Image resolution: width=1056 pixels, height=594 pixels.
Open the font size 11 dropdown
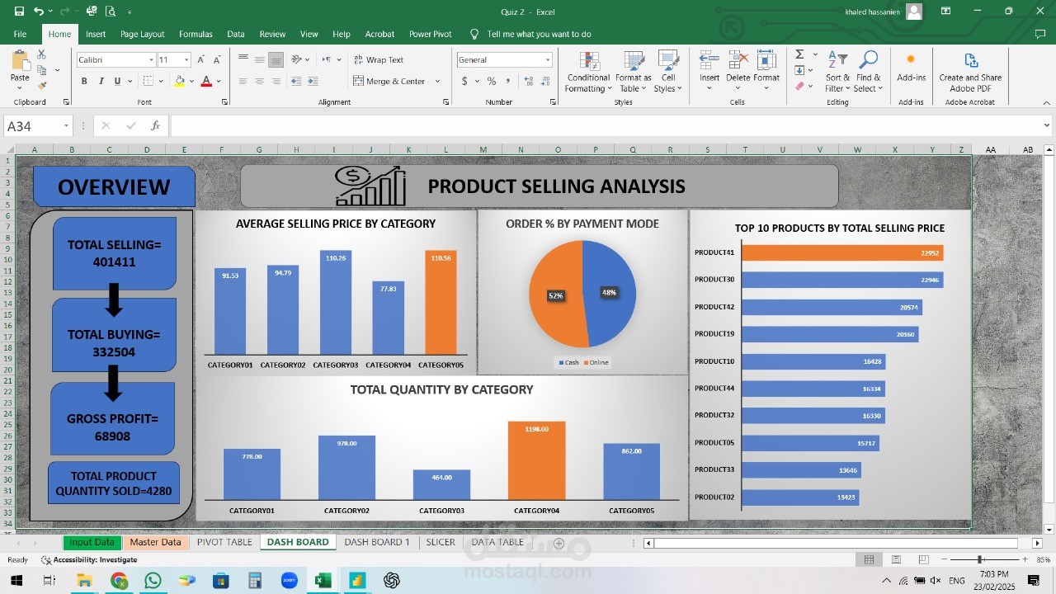pyautogui.click(x=187, y=60)
